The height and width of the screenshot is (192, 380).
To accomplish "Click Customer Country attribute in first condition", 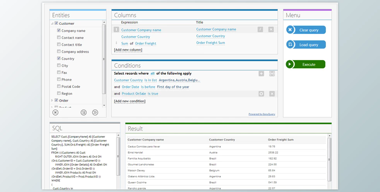I will tap(128, 80).
